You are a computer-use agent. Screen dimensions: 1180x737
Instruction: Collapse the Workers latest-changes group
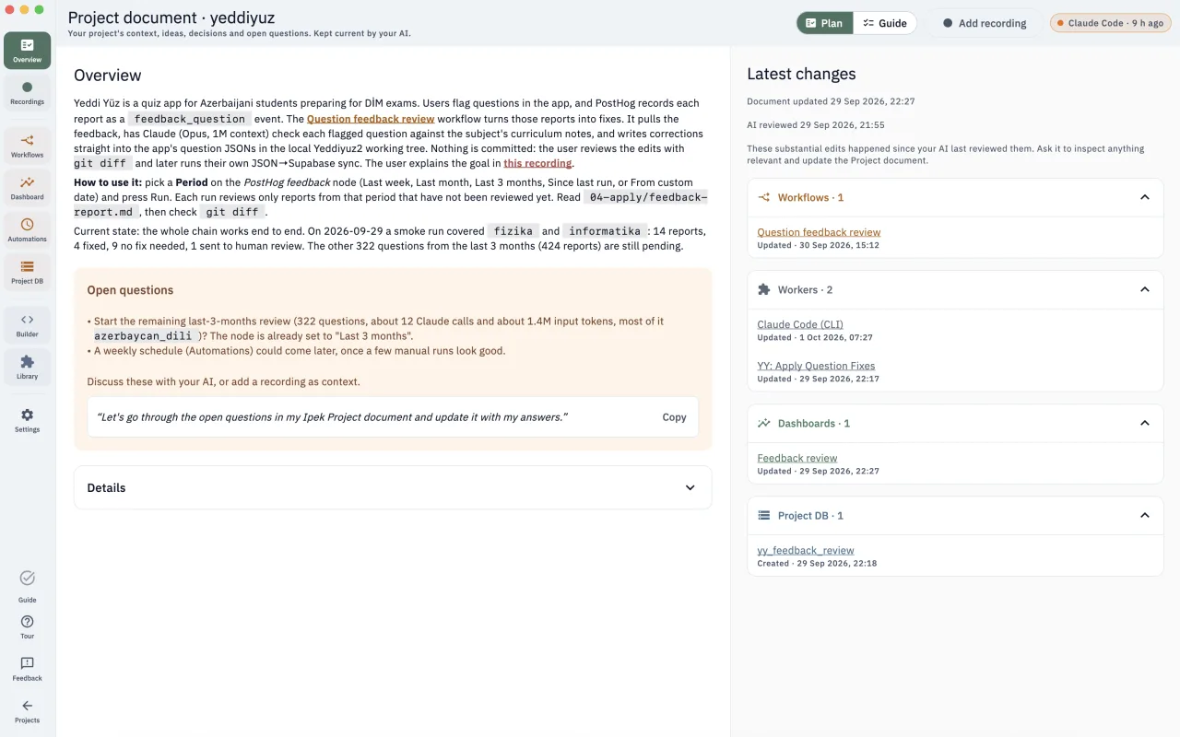coord(1144,289)
